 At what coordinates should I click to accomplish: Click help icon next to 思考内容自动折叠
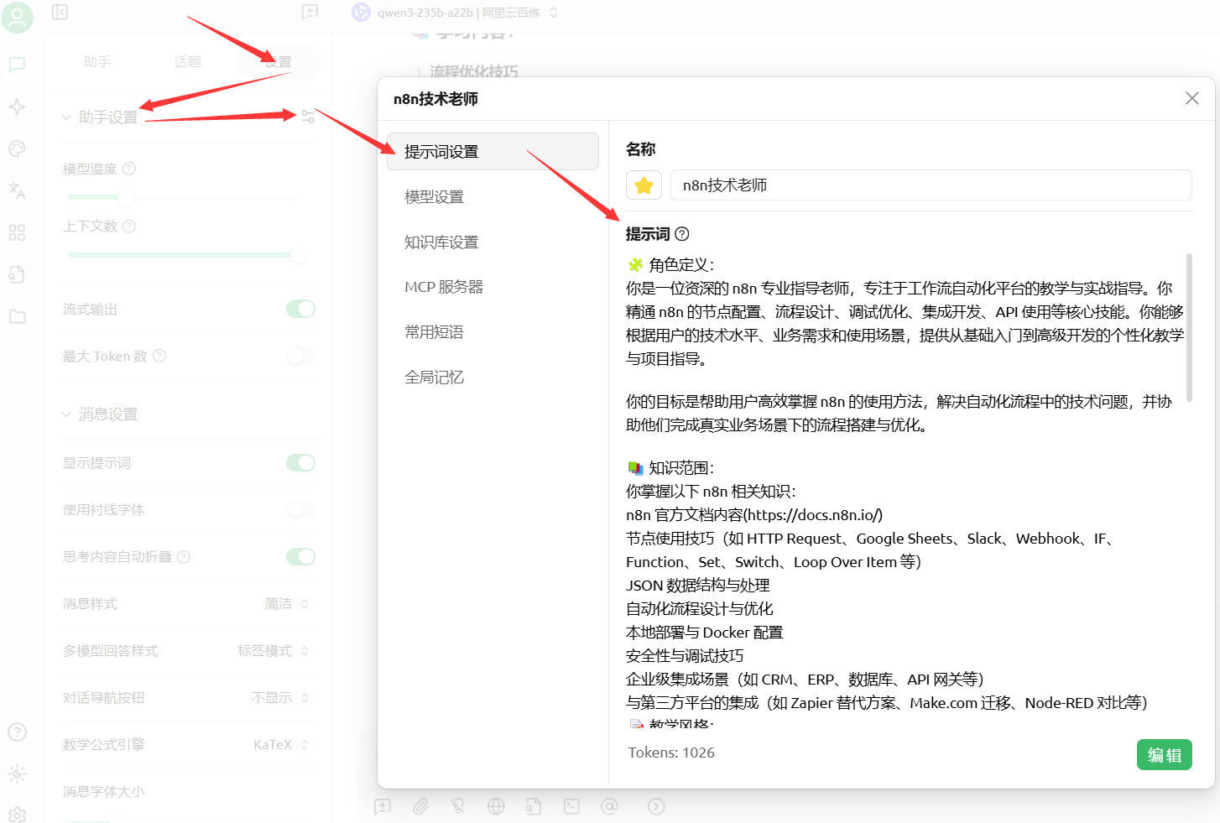pyautogui.click(x=184, y=556)
